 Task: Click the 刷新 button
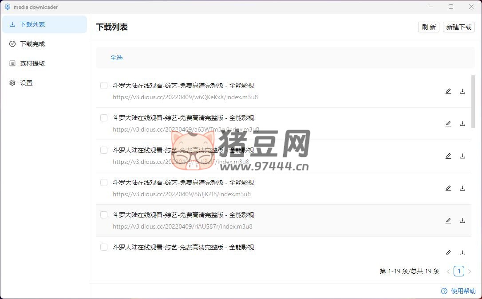(428, 27)
